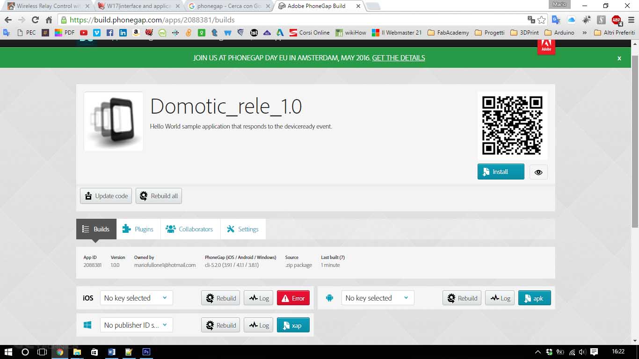Open the Amazon bookmark icon

[136, 33]
